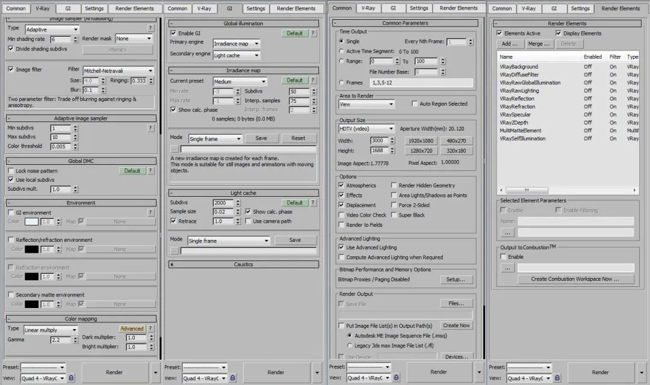The width and height of the screenshot is (650, 385).
Task: Disable the Enable GI checkbox
Action: tap(174, 33)
